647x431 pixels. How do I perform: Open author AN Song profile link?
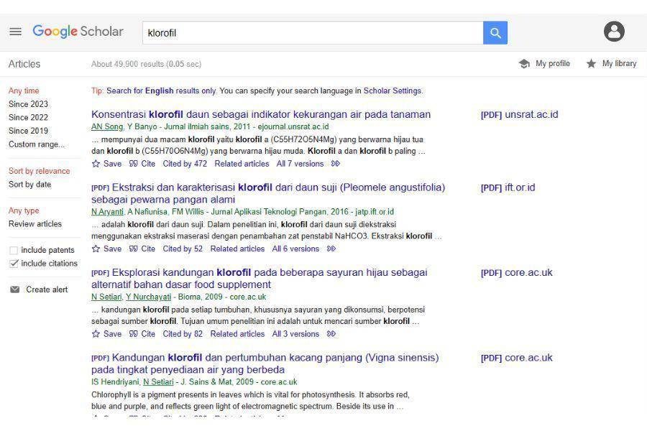[107, 126]
